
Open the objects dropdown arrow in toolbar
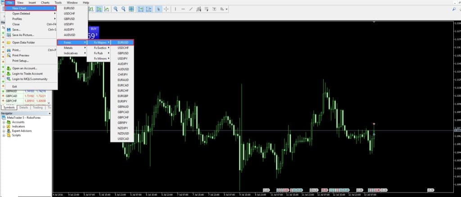(x=227, y=9)
